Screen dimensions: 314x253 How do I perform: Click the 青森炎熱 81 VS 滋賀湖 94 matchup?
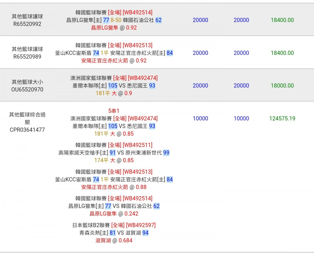pos(114,233)
